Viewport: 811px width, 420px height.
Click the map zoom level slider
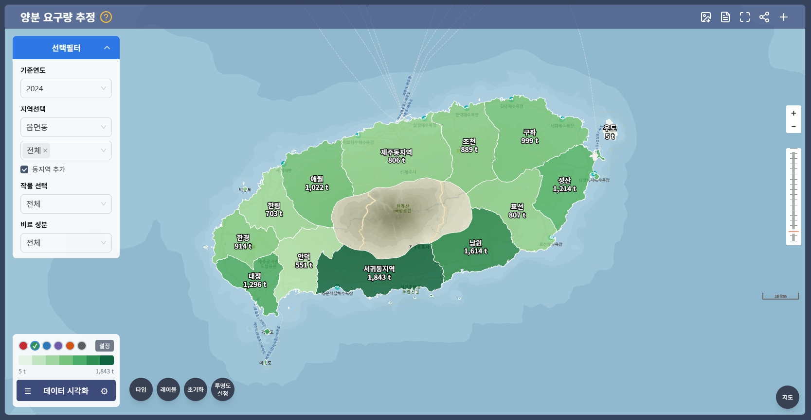click(x=793, y=197)
